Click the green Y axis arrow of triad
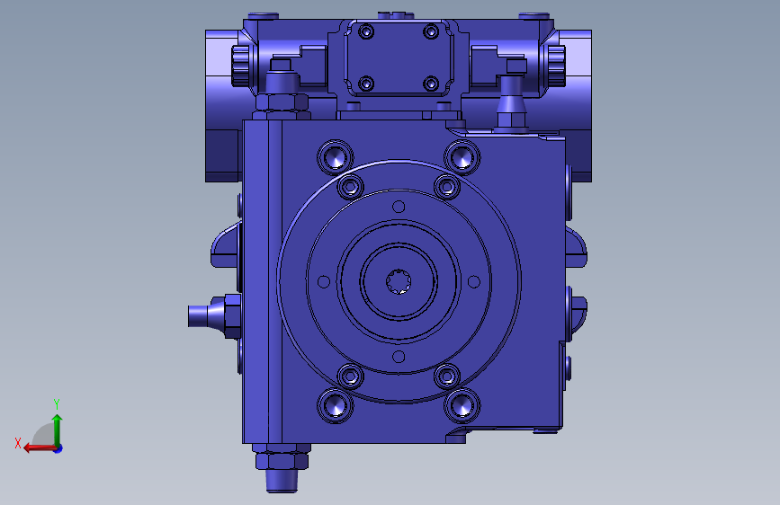This screenshot has height=505, width=780. point(58,429)
